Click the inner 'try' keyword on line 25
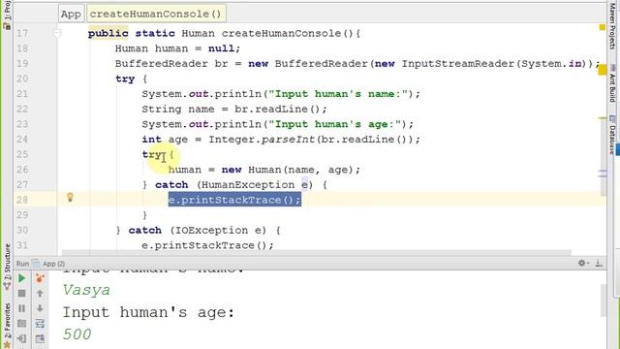This screenshot has width=620, height=349. point(152,154)
